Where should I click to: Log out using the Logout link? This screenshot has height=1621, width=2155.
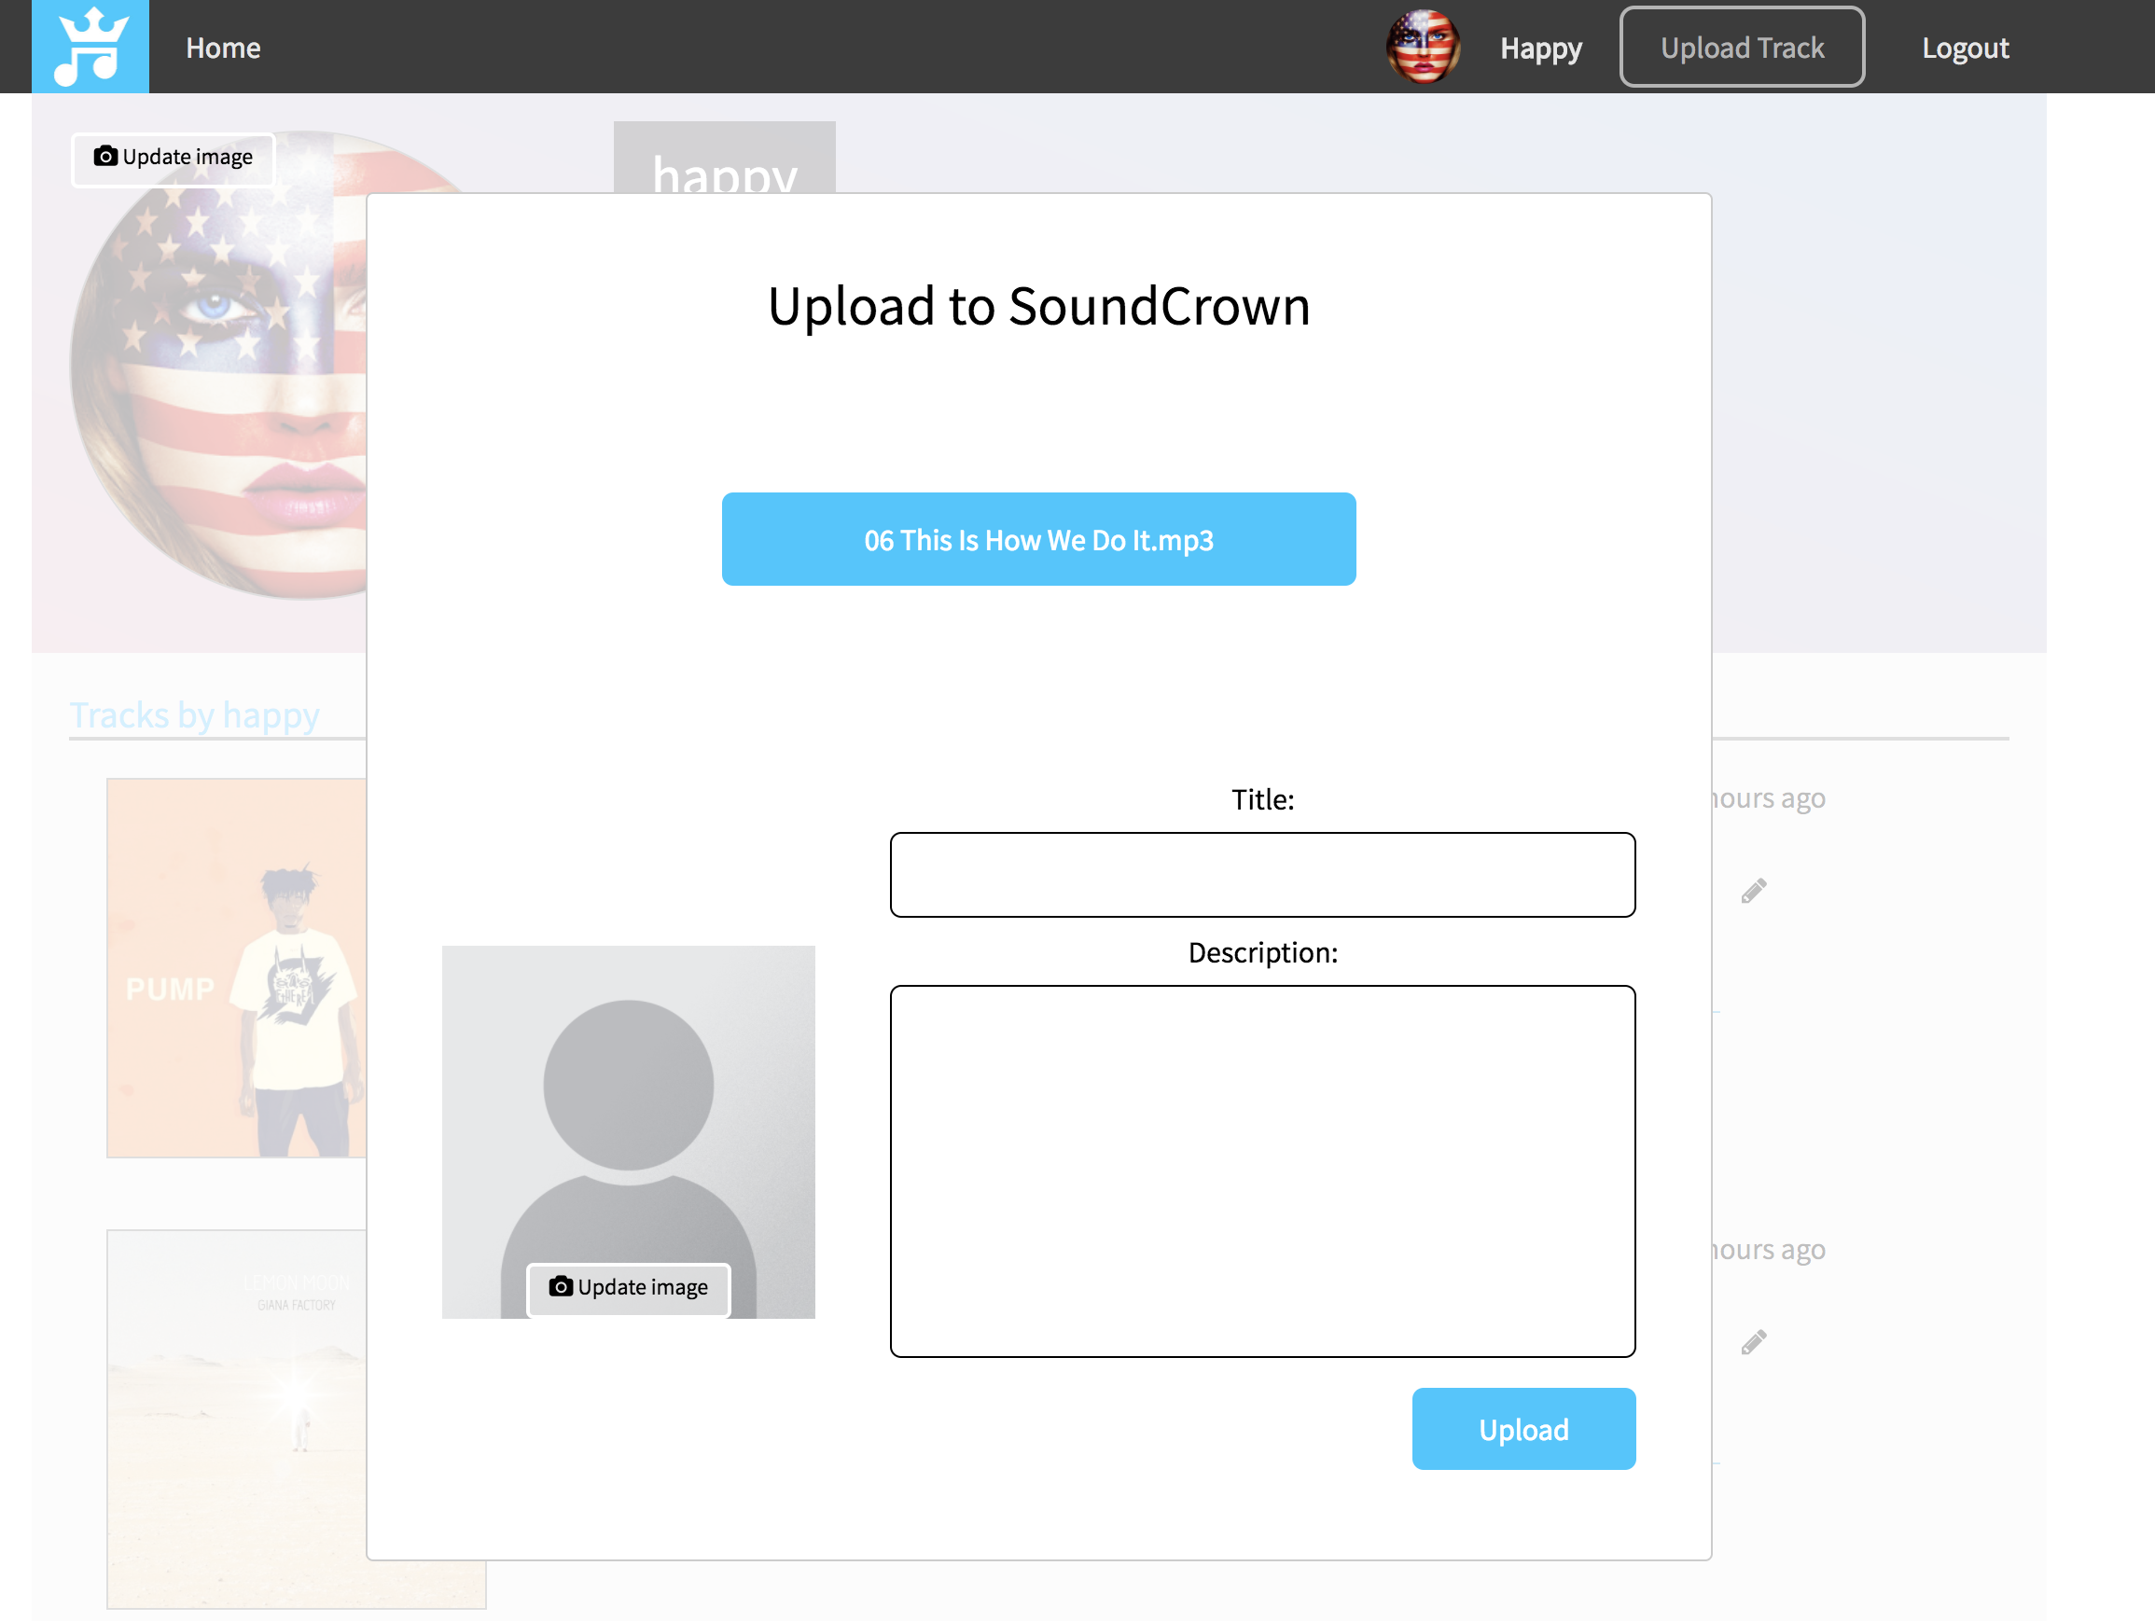coord(1964,48)
